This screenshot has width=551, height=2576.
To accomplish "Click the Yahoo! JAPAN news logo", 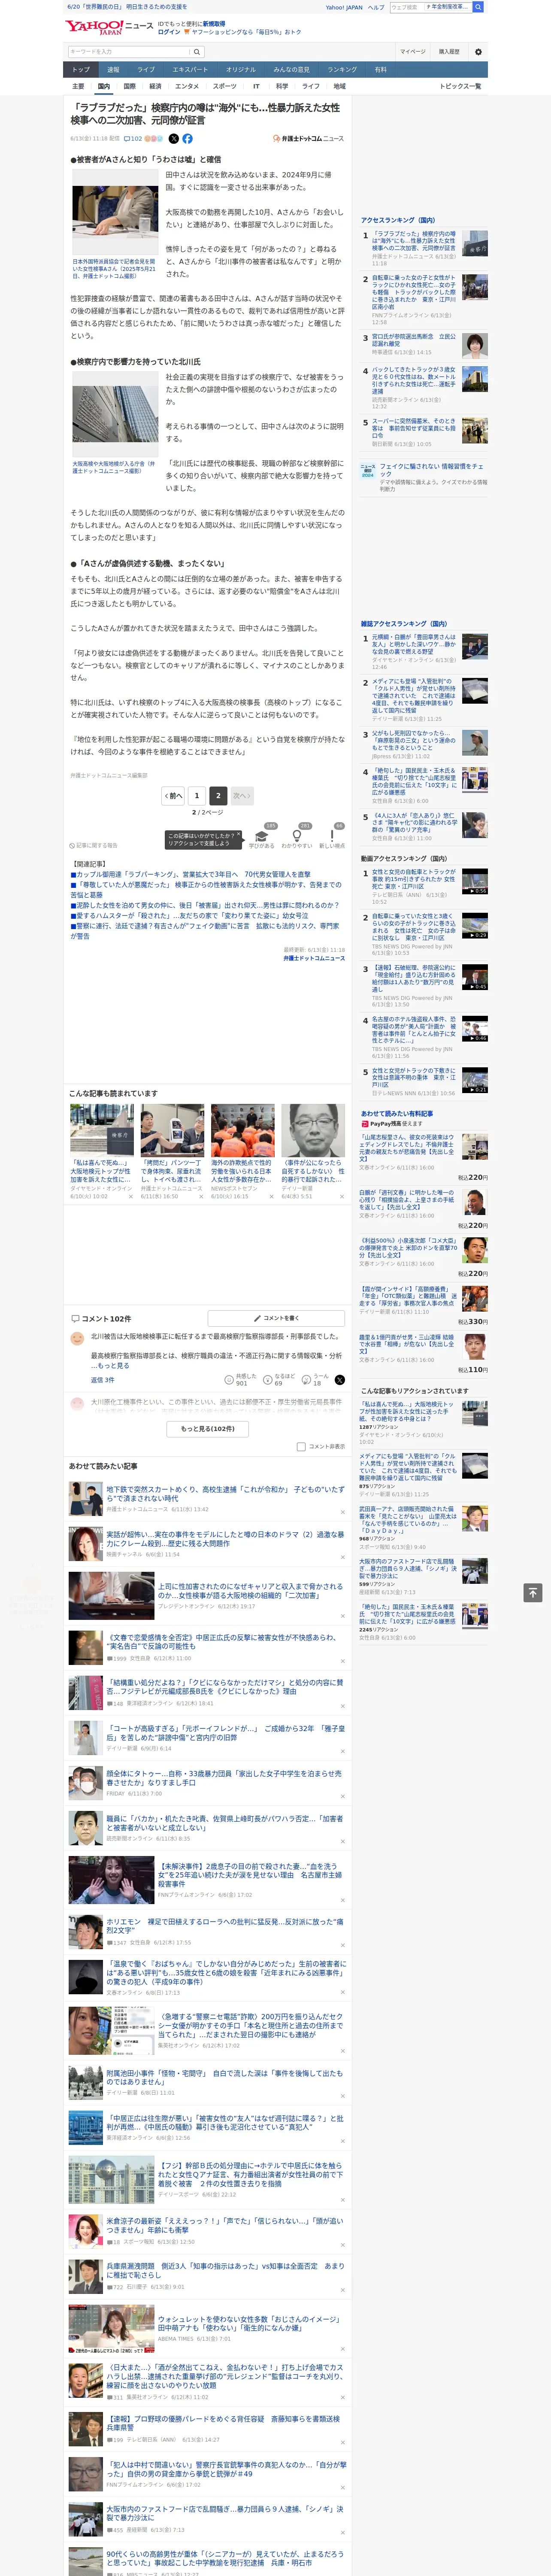I will [109, 28].
